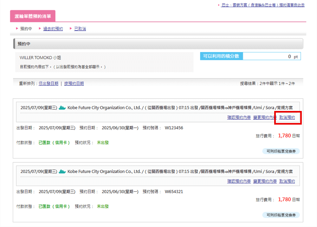Image resolution: width=317 pixels, height=227 pixels.
Task: Open the bus and package reservation list link
Action: click(x=263, y=5)
